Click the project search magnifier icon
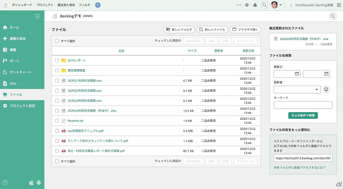This screenshot has width=344, height=189. (333, 16)
